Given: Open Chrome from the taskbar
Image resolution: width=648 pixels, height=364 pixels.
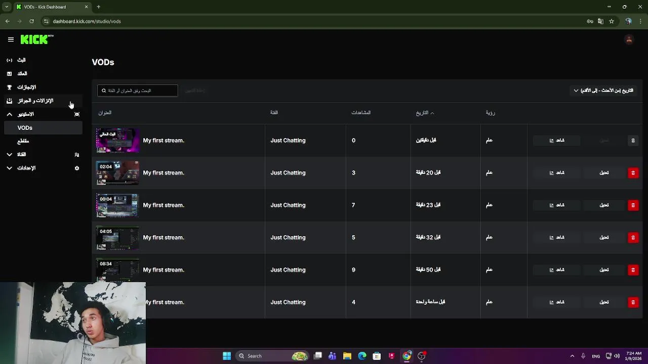Looking at the screenshot, I should click(407, 356).
